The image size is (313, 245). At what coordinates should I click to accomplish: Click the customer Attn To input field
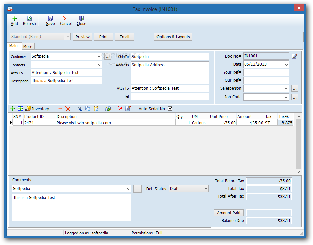(66, 73)
